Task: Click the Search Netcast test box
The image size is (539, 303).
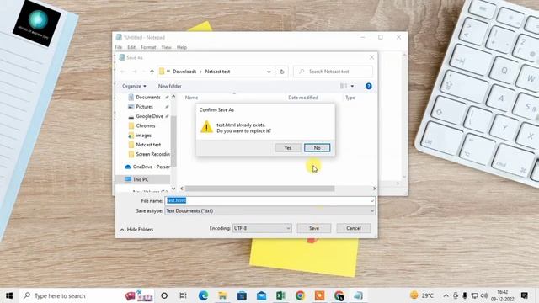Action: (333, 72)
